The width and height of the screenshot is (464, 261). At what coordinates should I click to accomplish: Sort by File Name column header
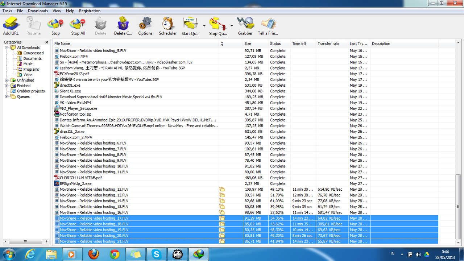[x=136, y=43]
